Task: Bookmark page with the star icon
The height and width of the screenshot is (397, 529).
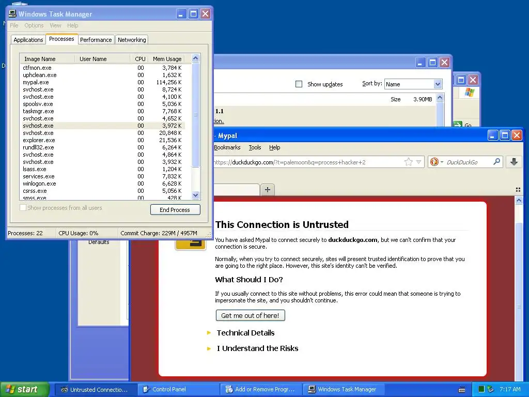Action: pyautogui.click(x=409, y=162)
